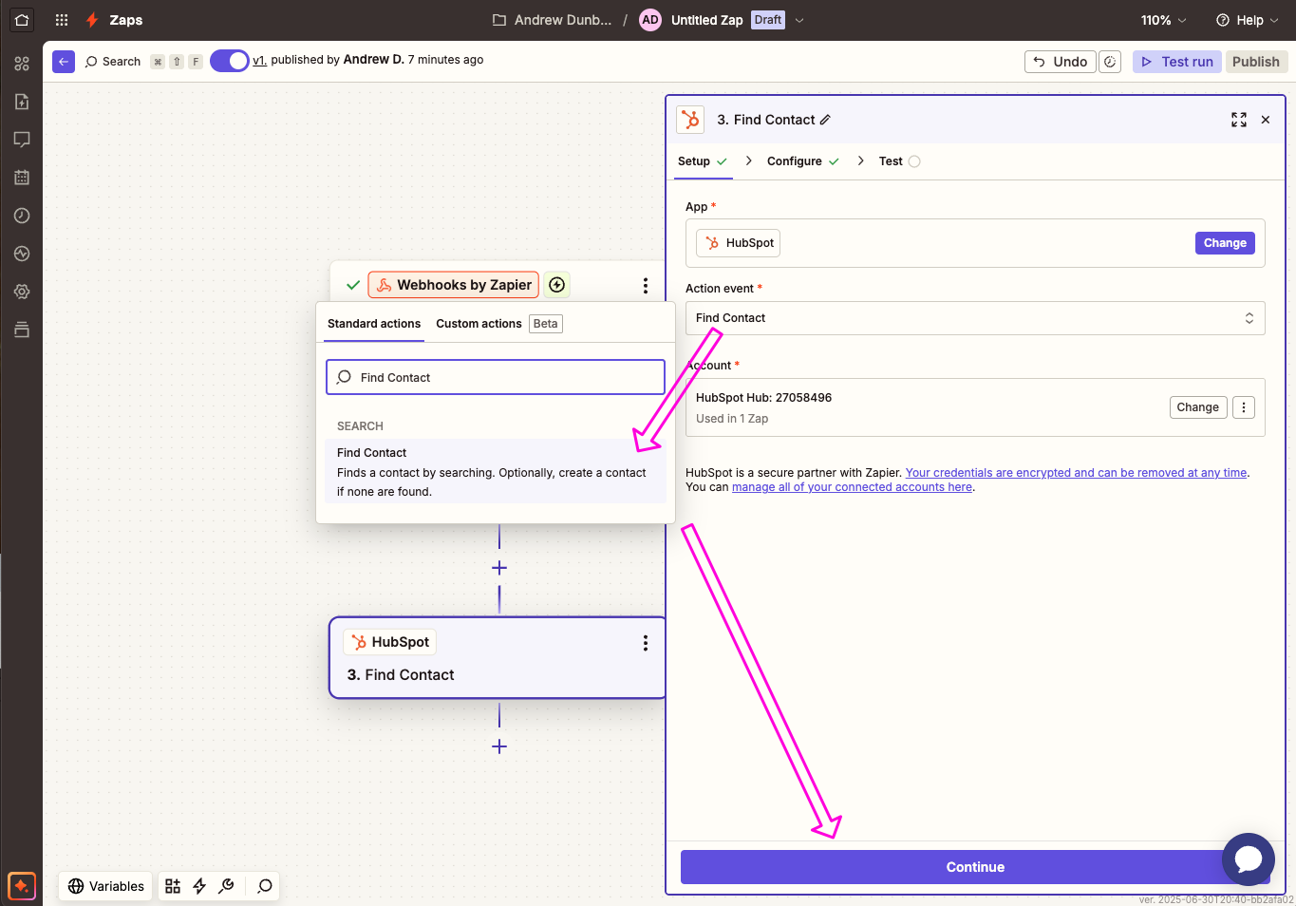Click the Find Contact search input
This screenshot has width=1296, height=906.
pyautogui.click(x=496, y=377)
